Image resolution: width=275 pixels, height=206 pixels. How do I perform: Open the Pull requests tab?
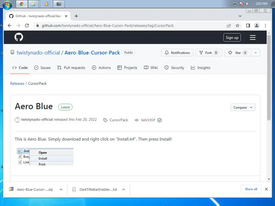pos(71,68)
